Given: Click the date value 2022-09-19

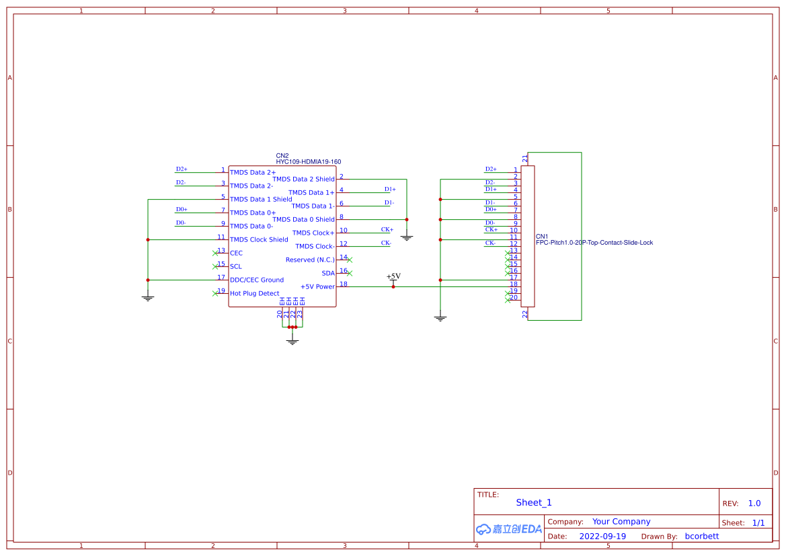Looking at the screenshot, I should pyautogui.click(x=602, y=537).
